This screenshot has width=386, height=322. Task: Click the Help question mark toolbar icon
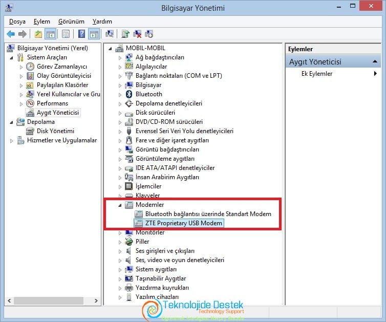click(x=81, y=34)
